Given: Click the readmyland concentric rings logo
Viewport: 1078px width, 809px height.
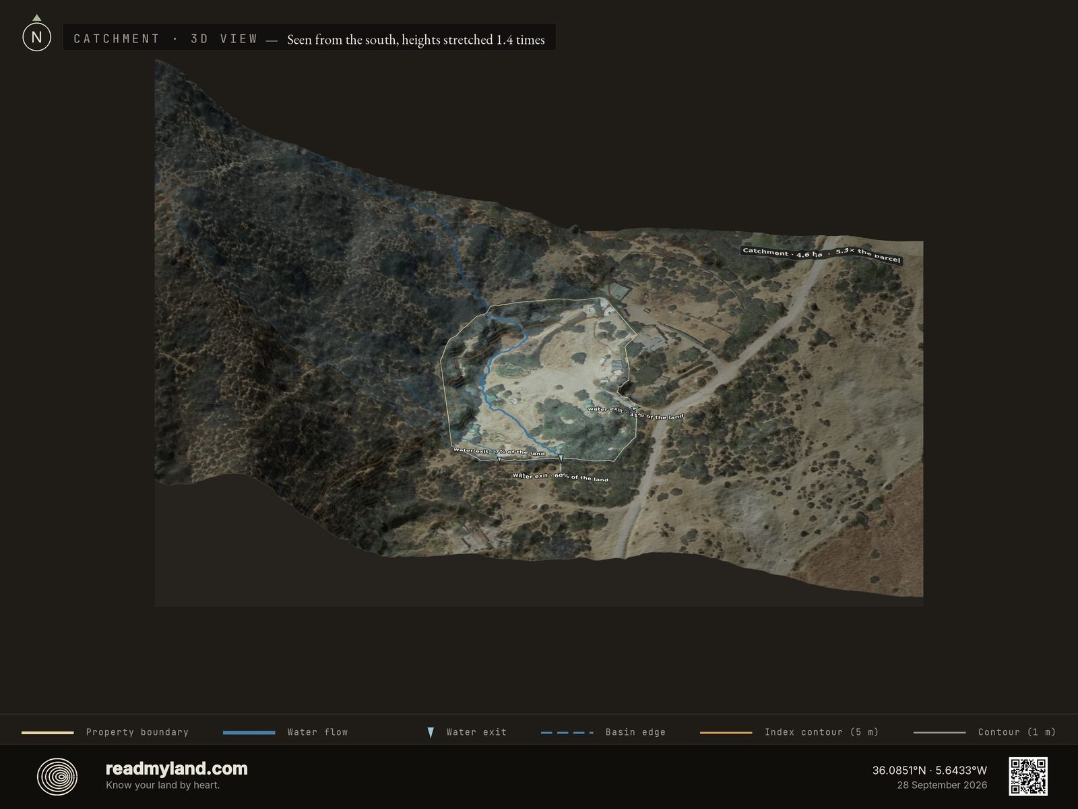Looking at the screenshot, I should (x=57, y=777).
